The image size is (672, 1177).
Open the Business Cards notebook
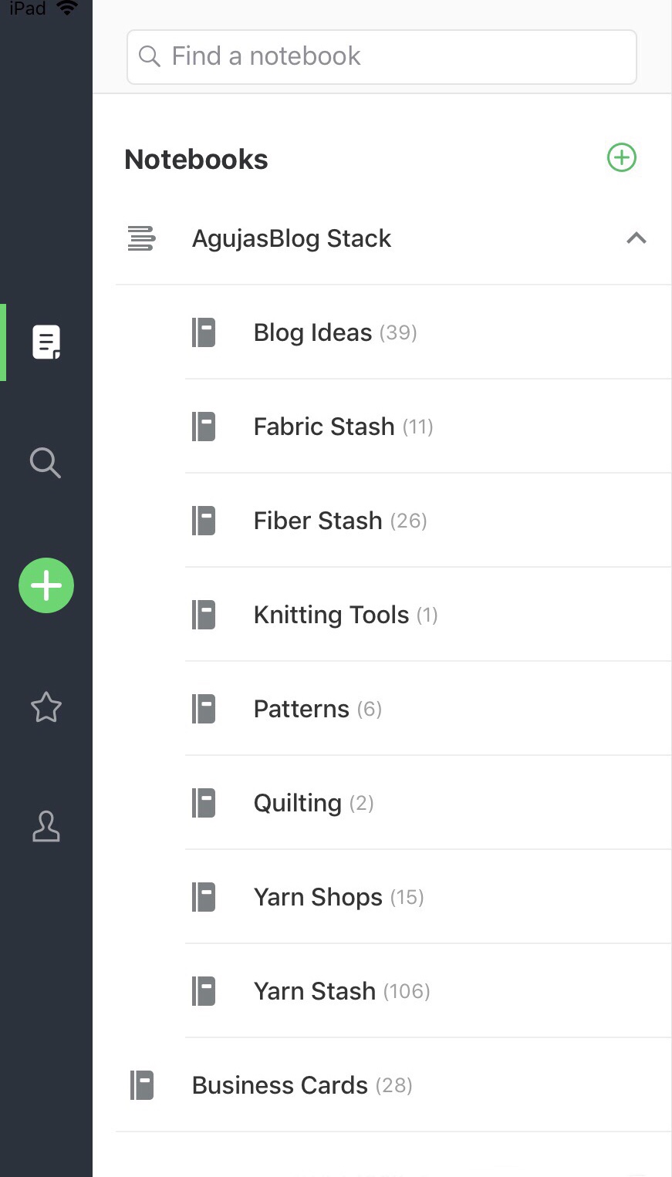coord(279,1085)
